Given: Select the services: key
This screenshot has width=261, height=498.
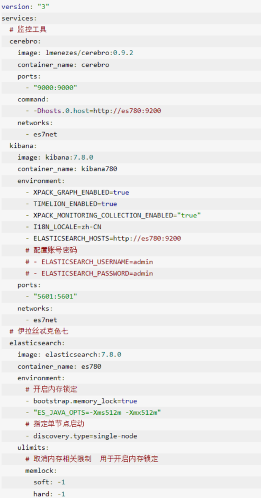Looking at the screenshot, I should 19,19.
